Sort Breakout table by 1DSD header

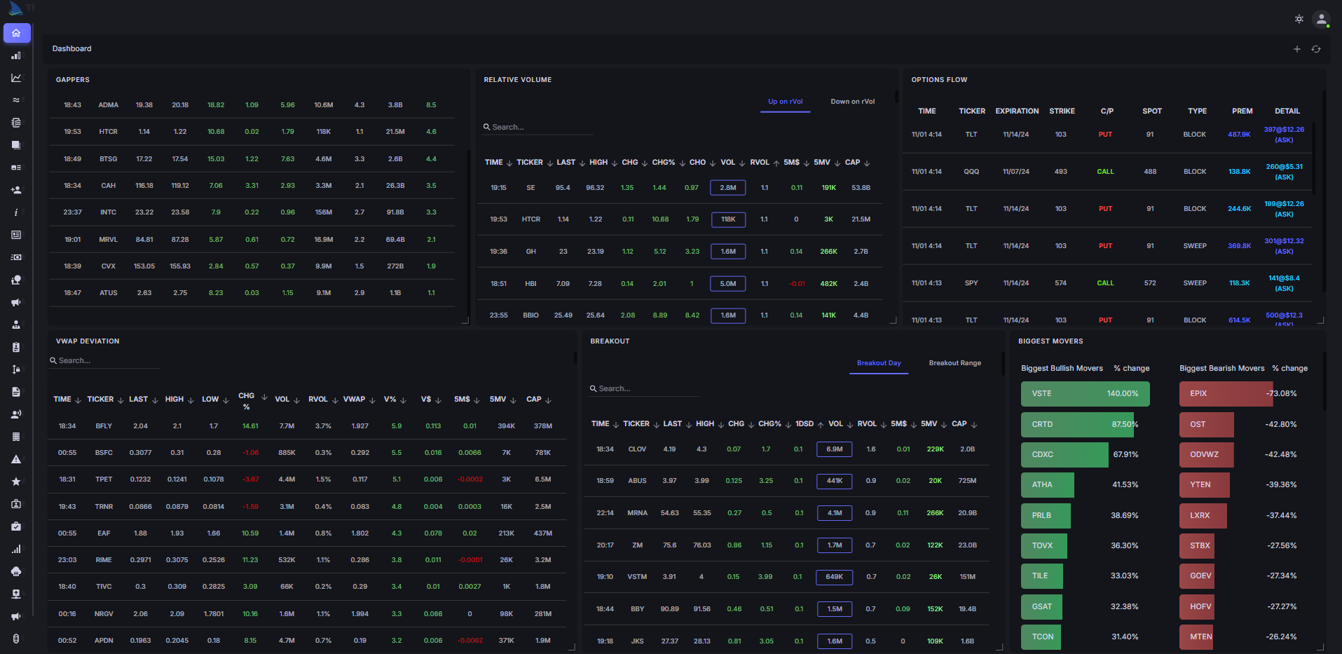[x=804, y=424]
